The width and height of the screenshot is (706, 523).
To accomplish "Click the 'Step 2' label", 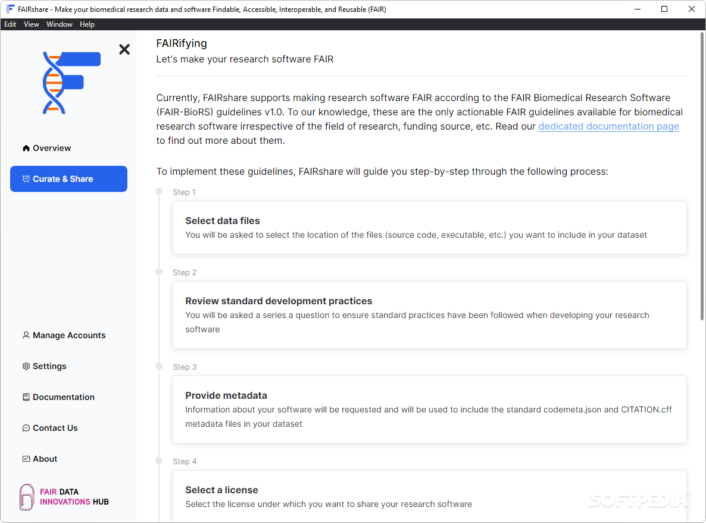I will pyautogui.click(x=185, y=273).
